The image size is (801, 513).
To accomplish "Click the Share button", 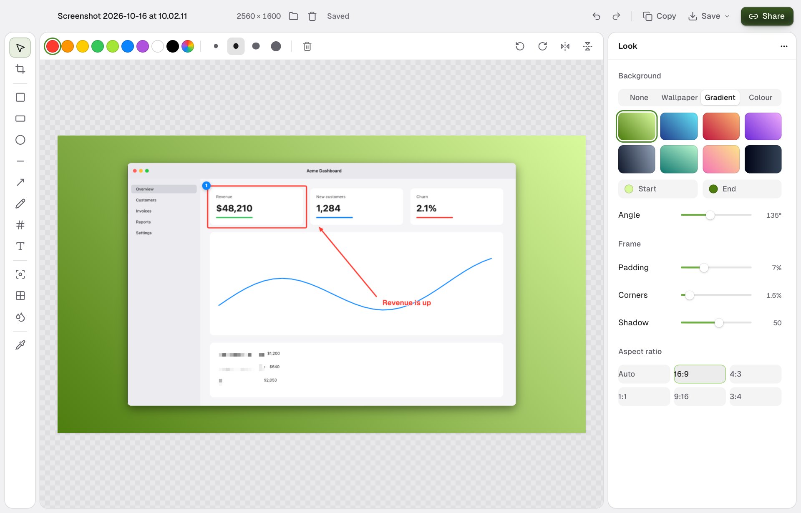I will click(767, 16).
